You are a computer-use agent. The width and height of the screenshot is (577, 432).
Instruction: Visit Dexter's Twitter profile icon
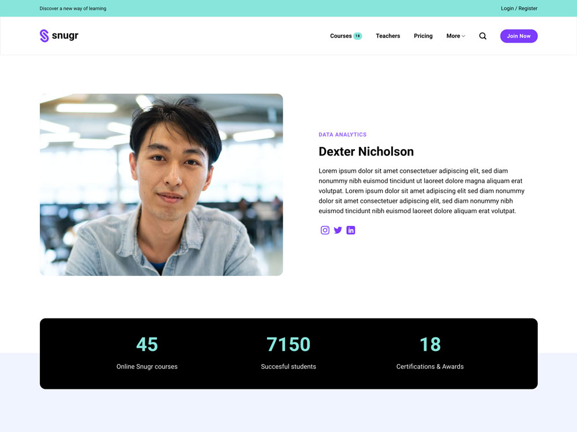(x=338, y=230)
